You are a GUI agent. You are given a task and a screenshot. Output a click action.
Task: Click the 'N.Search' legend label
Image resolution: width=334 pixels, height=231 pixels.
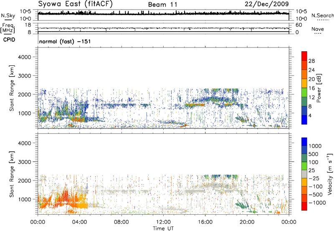(322, 15)
